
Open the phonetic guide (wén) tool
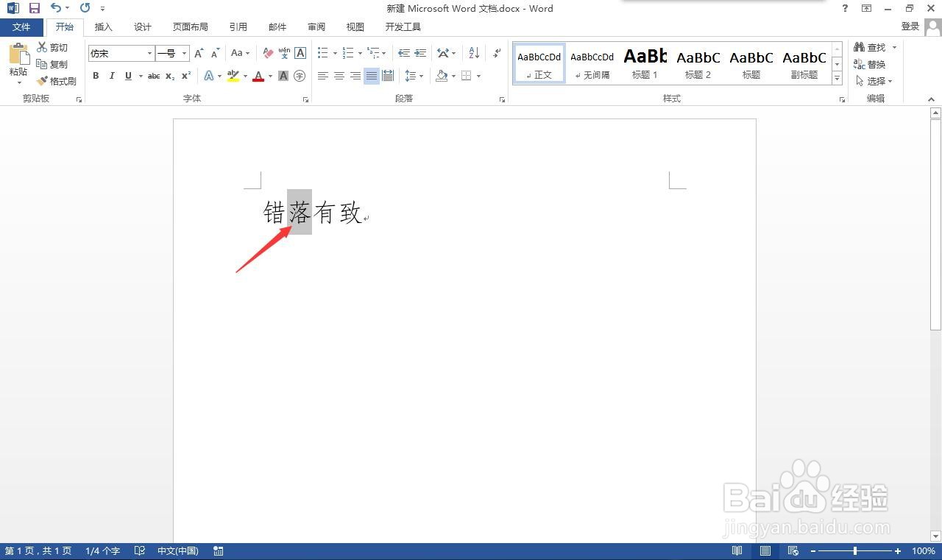(x=284, y=53)
